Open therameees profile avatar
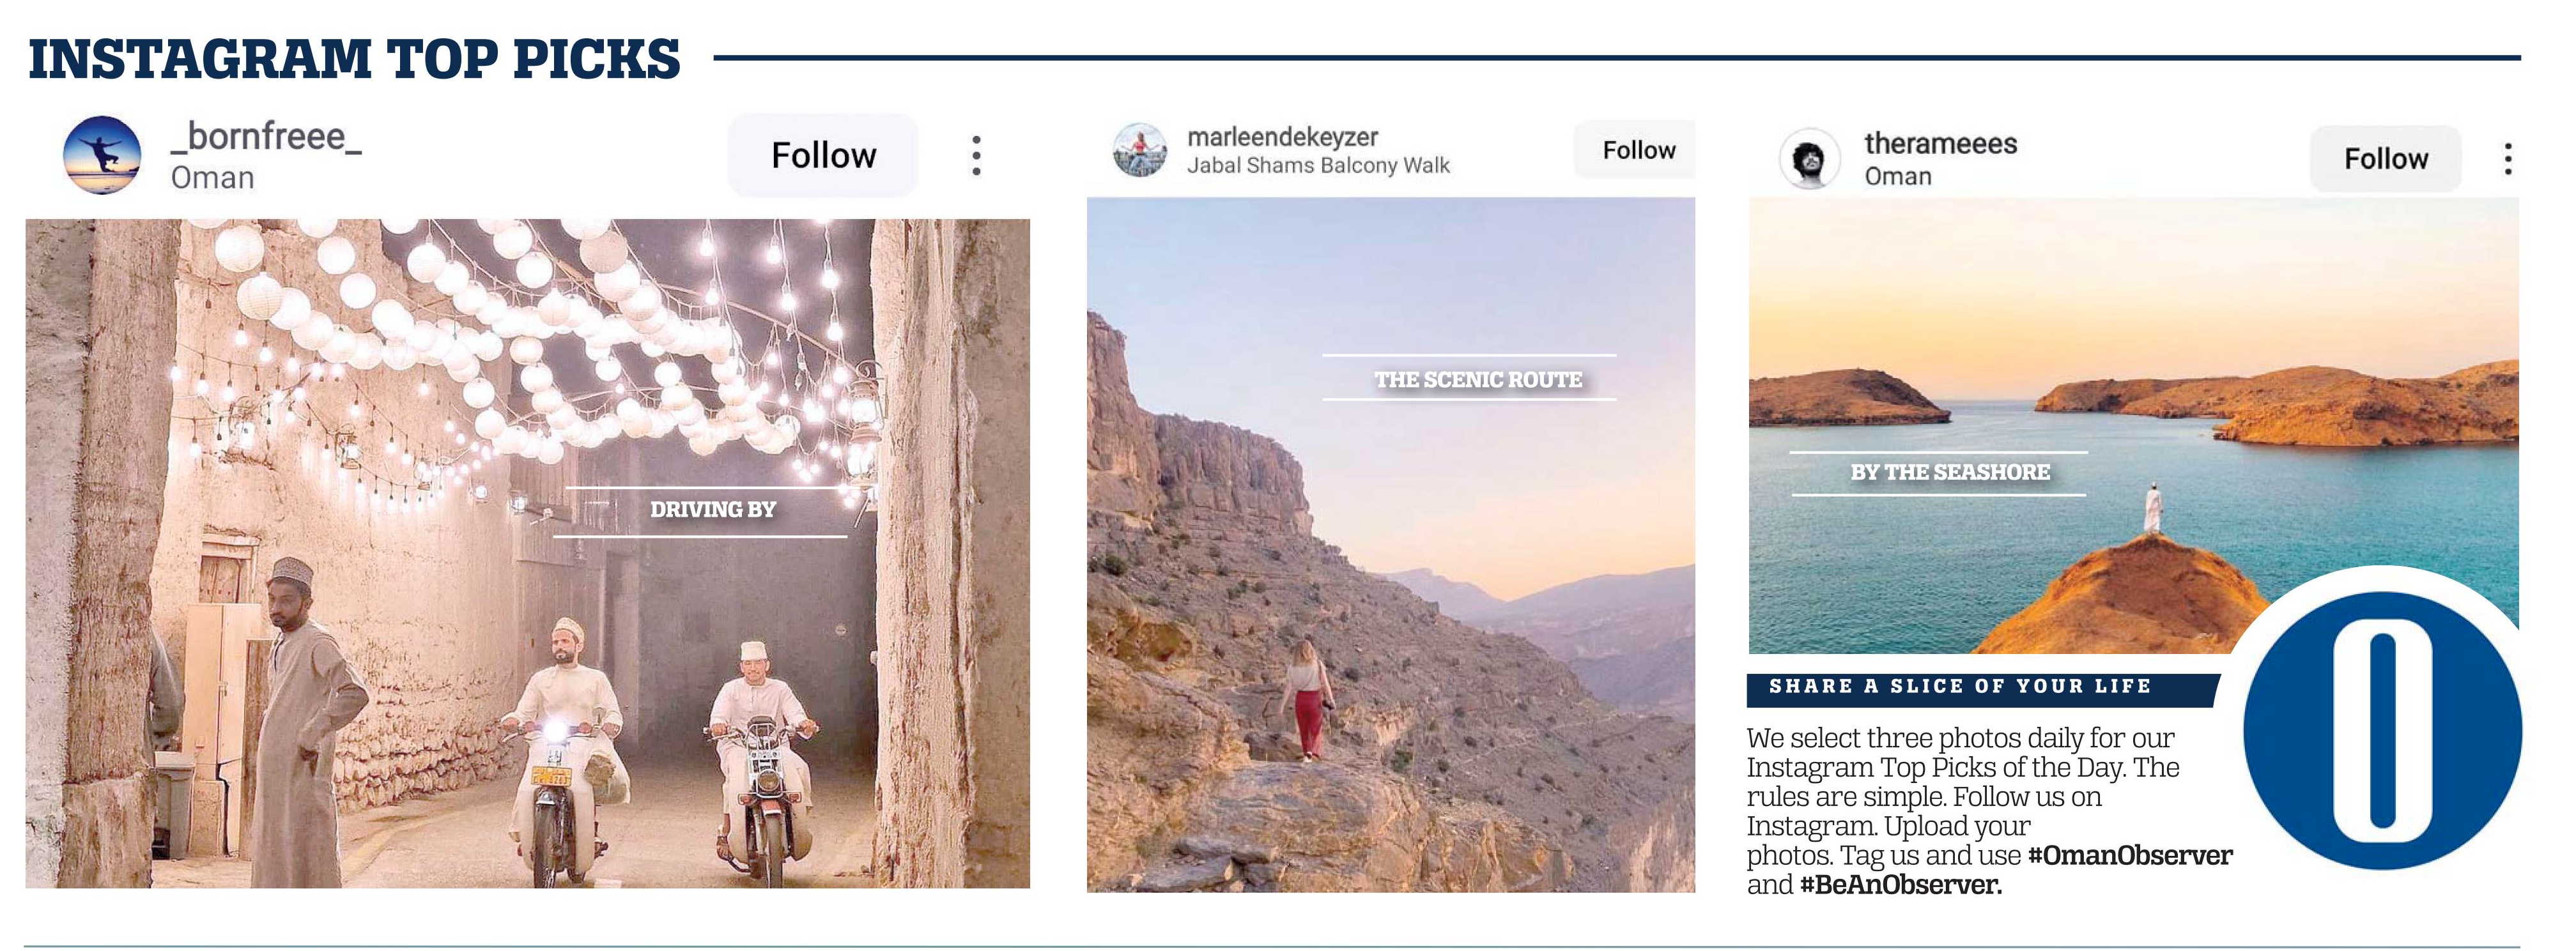Screen dimensions: 2576x951 [1809, 158]
